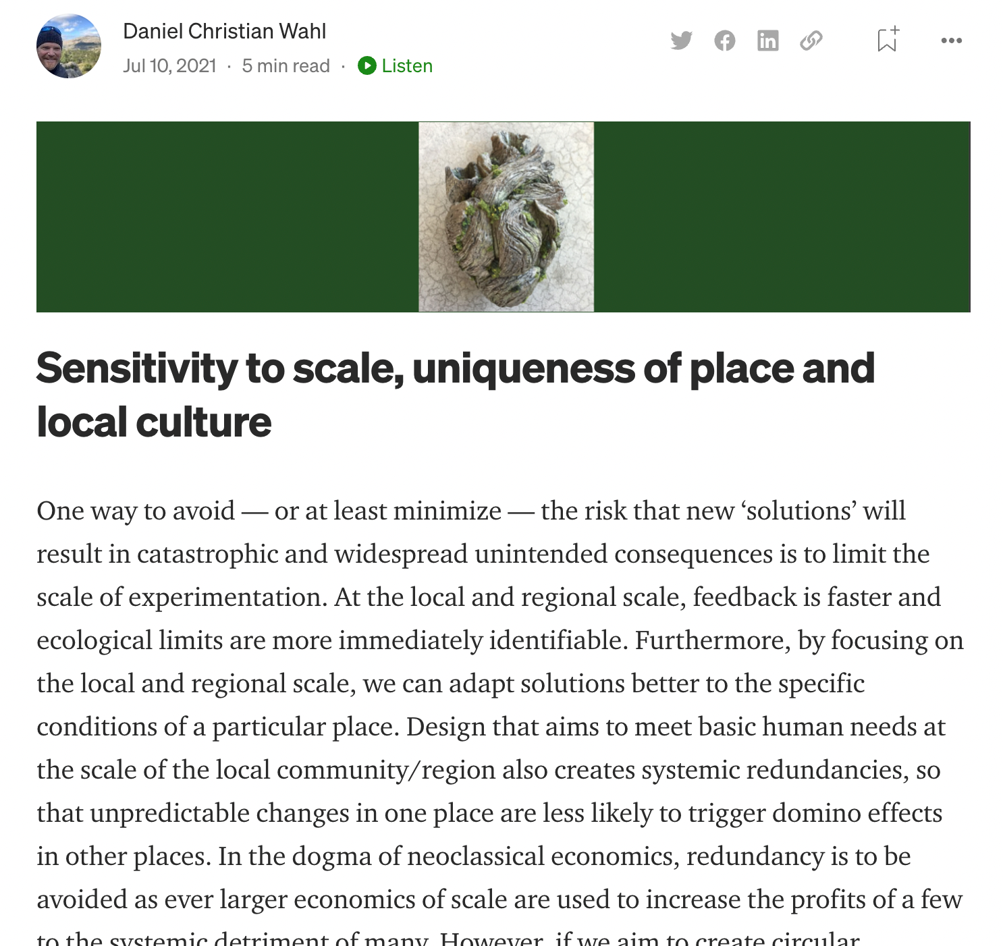Image resolution: width=1003 pixels, height=946 pixels.
Task: Click the 5 min read label
Action: click(x=286, y=65)
